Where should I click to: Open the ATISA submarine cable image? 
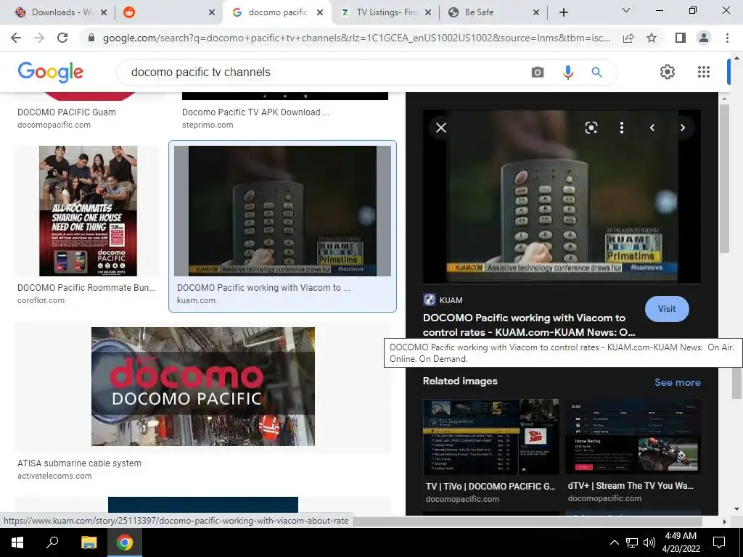(203, 387)
